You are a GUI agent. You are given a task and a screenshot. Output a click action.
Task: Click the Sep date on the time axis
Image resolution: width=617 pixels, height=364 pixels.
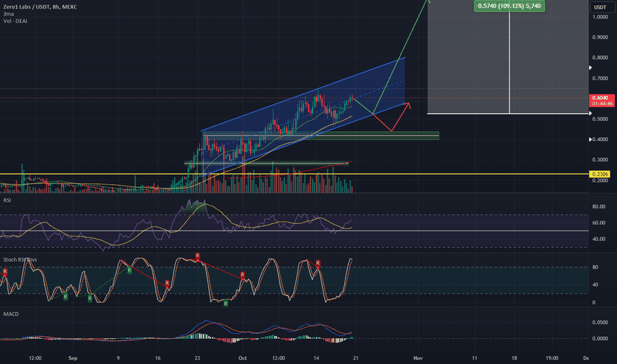(73, 358)
